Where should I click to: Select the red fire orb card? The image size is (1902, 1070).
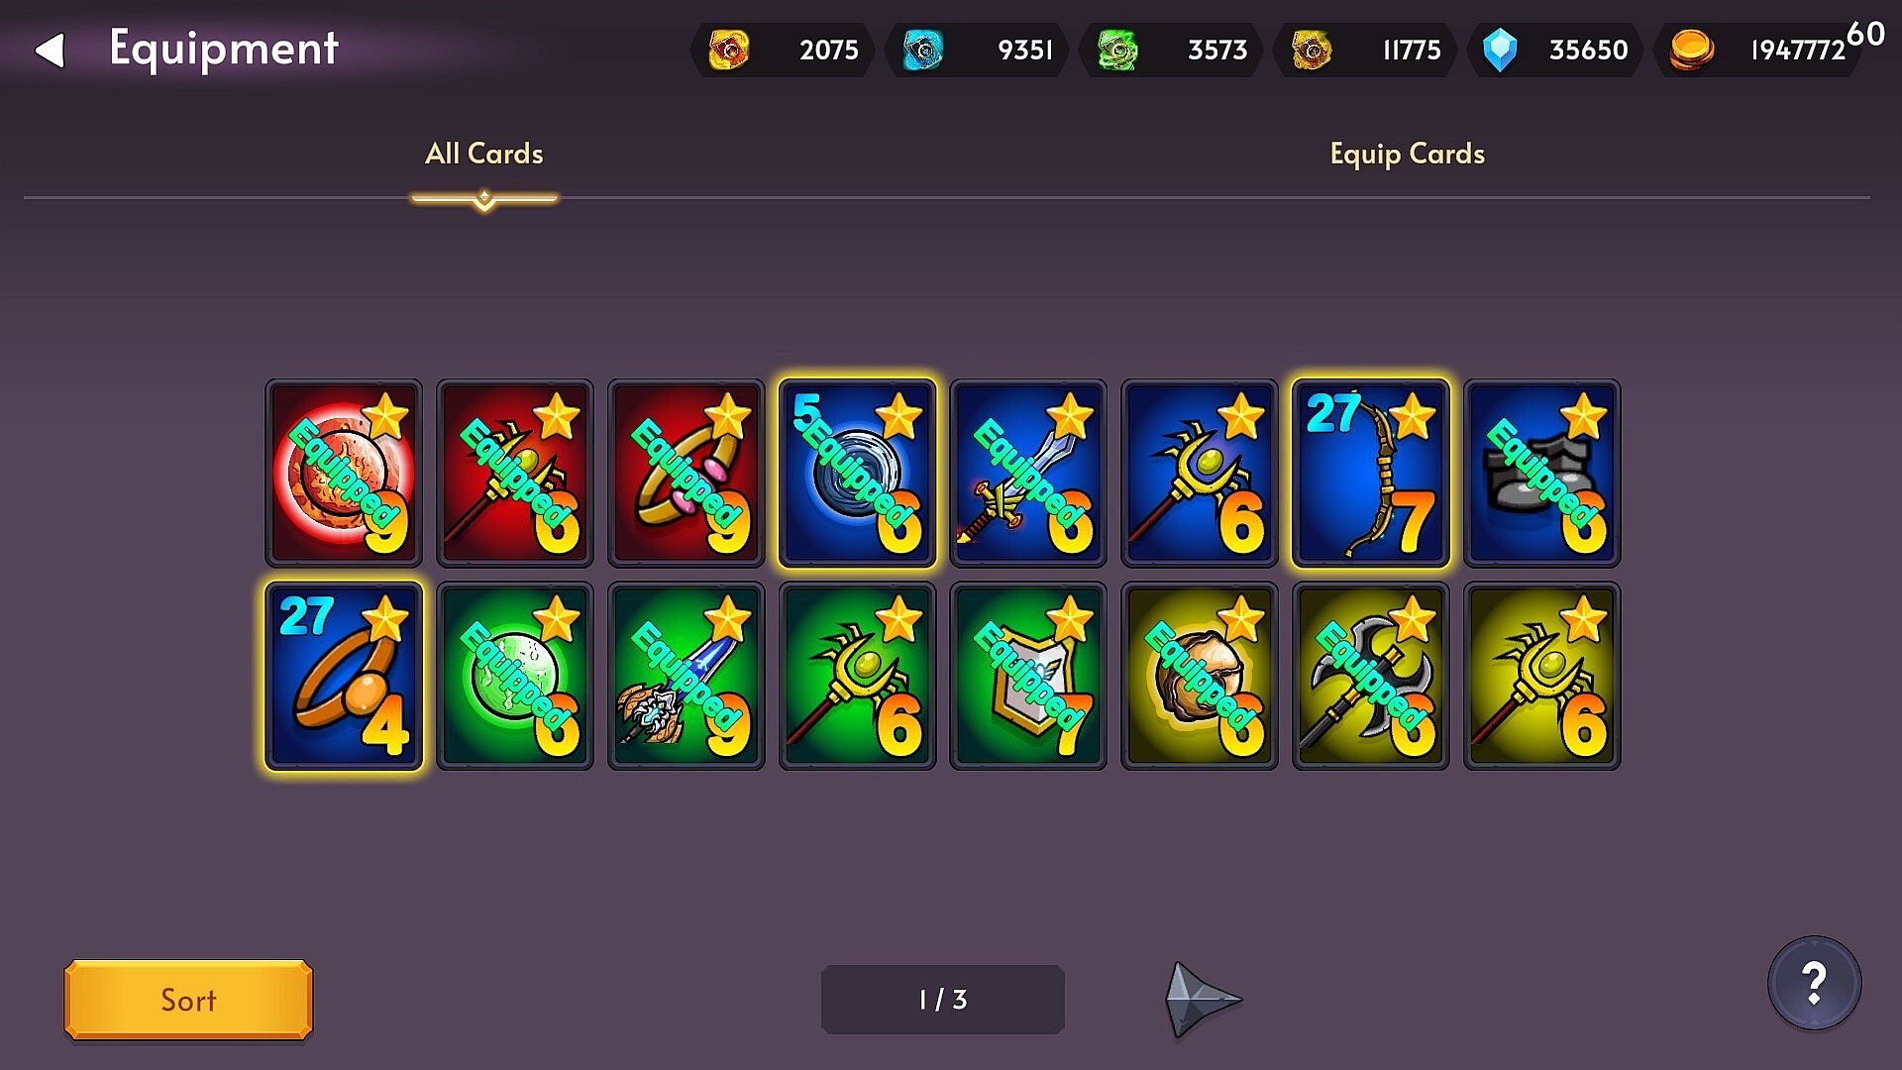(344, 474)
